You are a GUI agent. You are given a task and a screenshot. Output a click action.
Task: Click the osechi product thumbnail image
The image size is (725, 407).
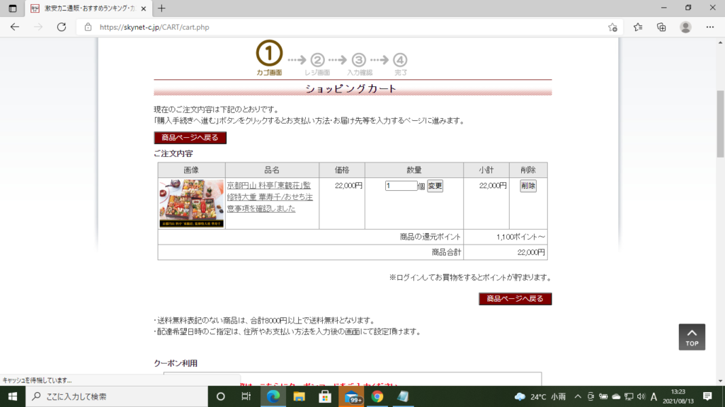[x=191, y=203]
